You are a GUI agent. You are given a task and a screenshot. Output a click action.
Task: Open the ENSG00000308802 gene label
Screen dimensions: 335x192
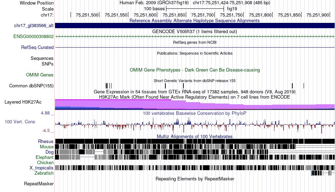pyautogui.click(x=33, y=37)
